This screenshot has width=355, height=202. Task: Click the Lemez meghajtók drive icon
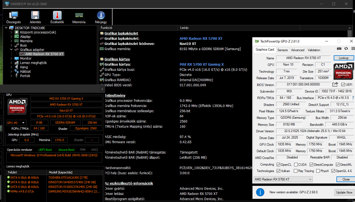point(17,63)
